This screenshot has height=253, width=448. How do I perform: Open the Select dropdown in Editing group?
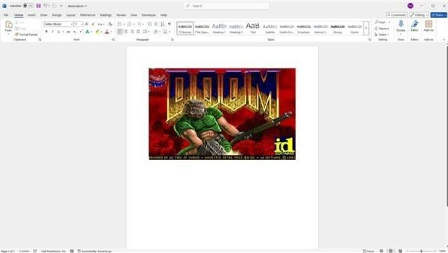382,34
